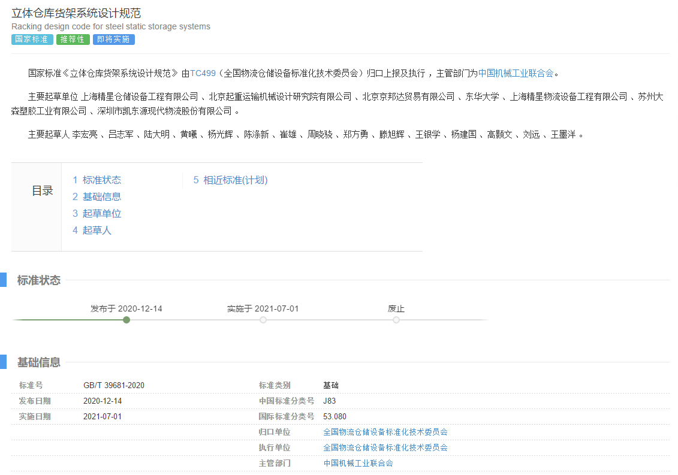Image resolution: width=678 pixels, height=475 pixels.
Task: Click the standard number GB/T 39681-2020
Action: (114, 385)
